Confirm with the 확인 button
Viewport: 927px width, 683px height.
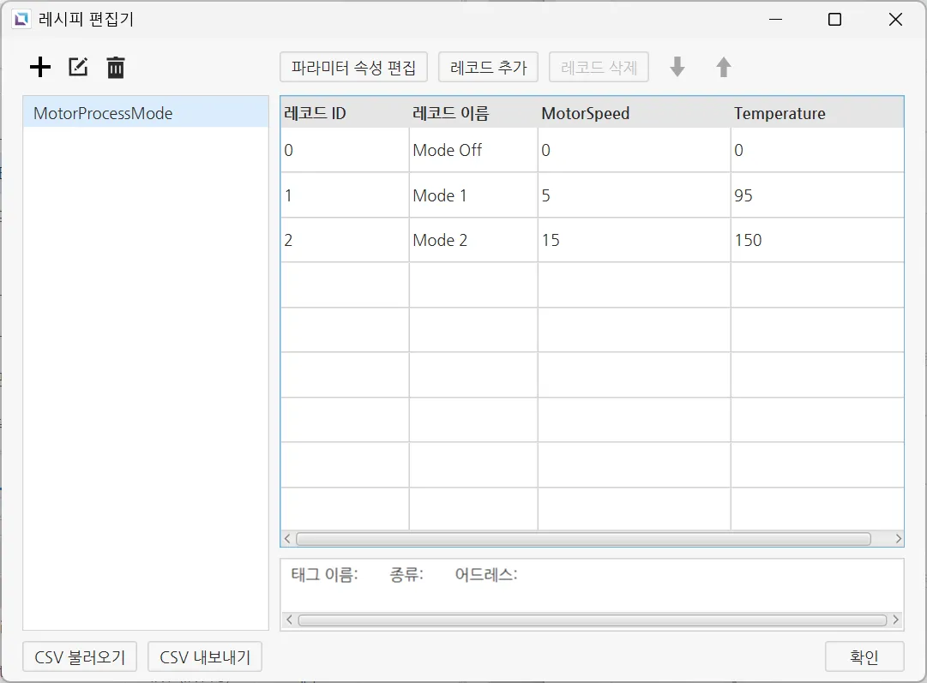(x=864, y=657)
